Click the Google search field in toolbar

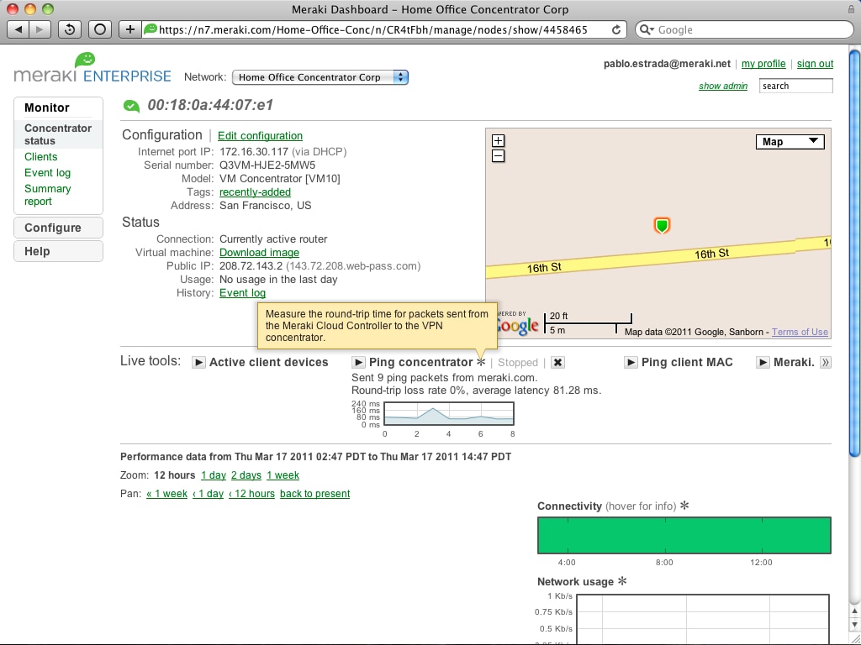(744, 29)
